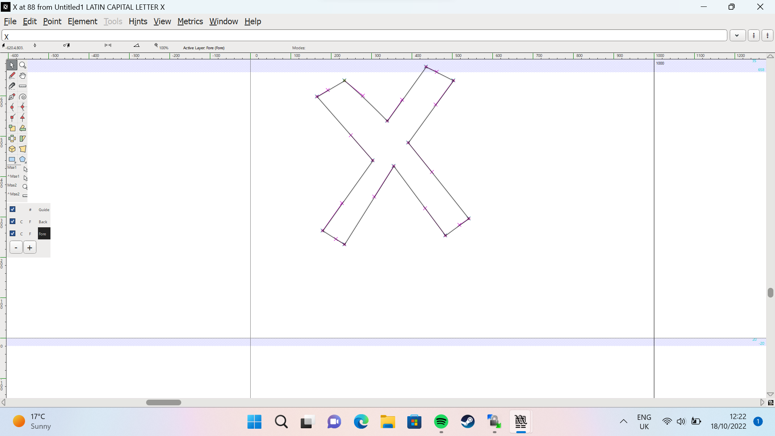This screenshot has width=775, height=436.
Task: Select the Ruler measure tool
Action: (x=23, y=86)
